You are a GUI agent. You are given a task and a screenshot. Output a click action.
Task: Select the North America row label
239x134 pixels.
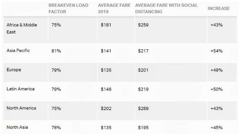click(21, 108)
